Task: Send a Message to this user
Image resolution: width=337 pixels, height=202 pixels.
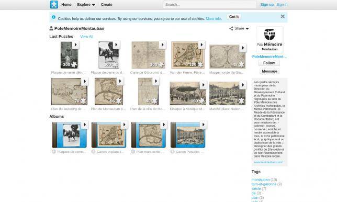Action: click(x=269, y=71)
